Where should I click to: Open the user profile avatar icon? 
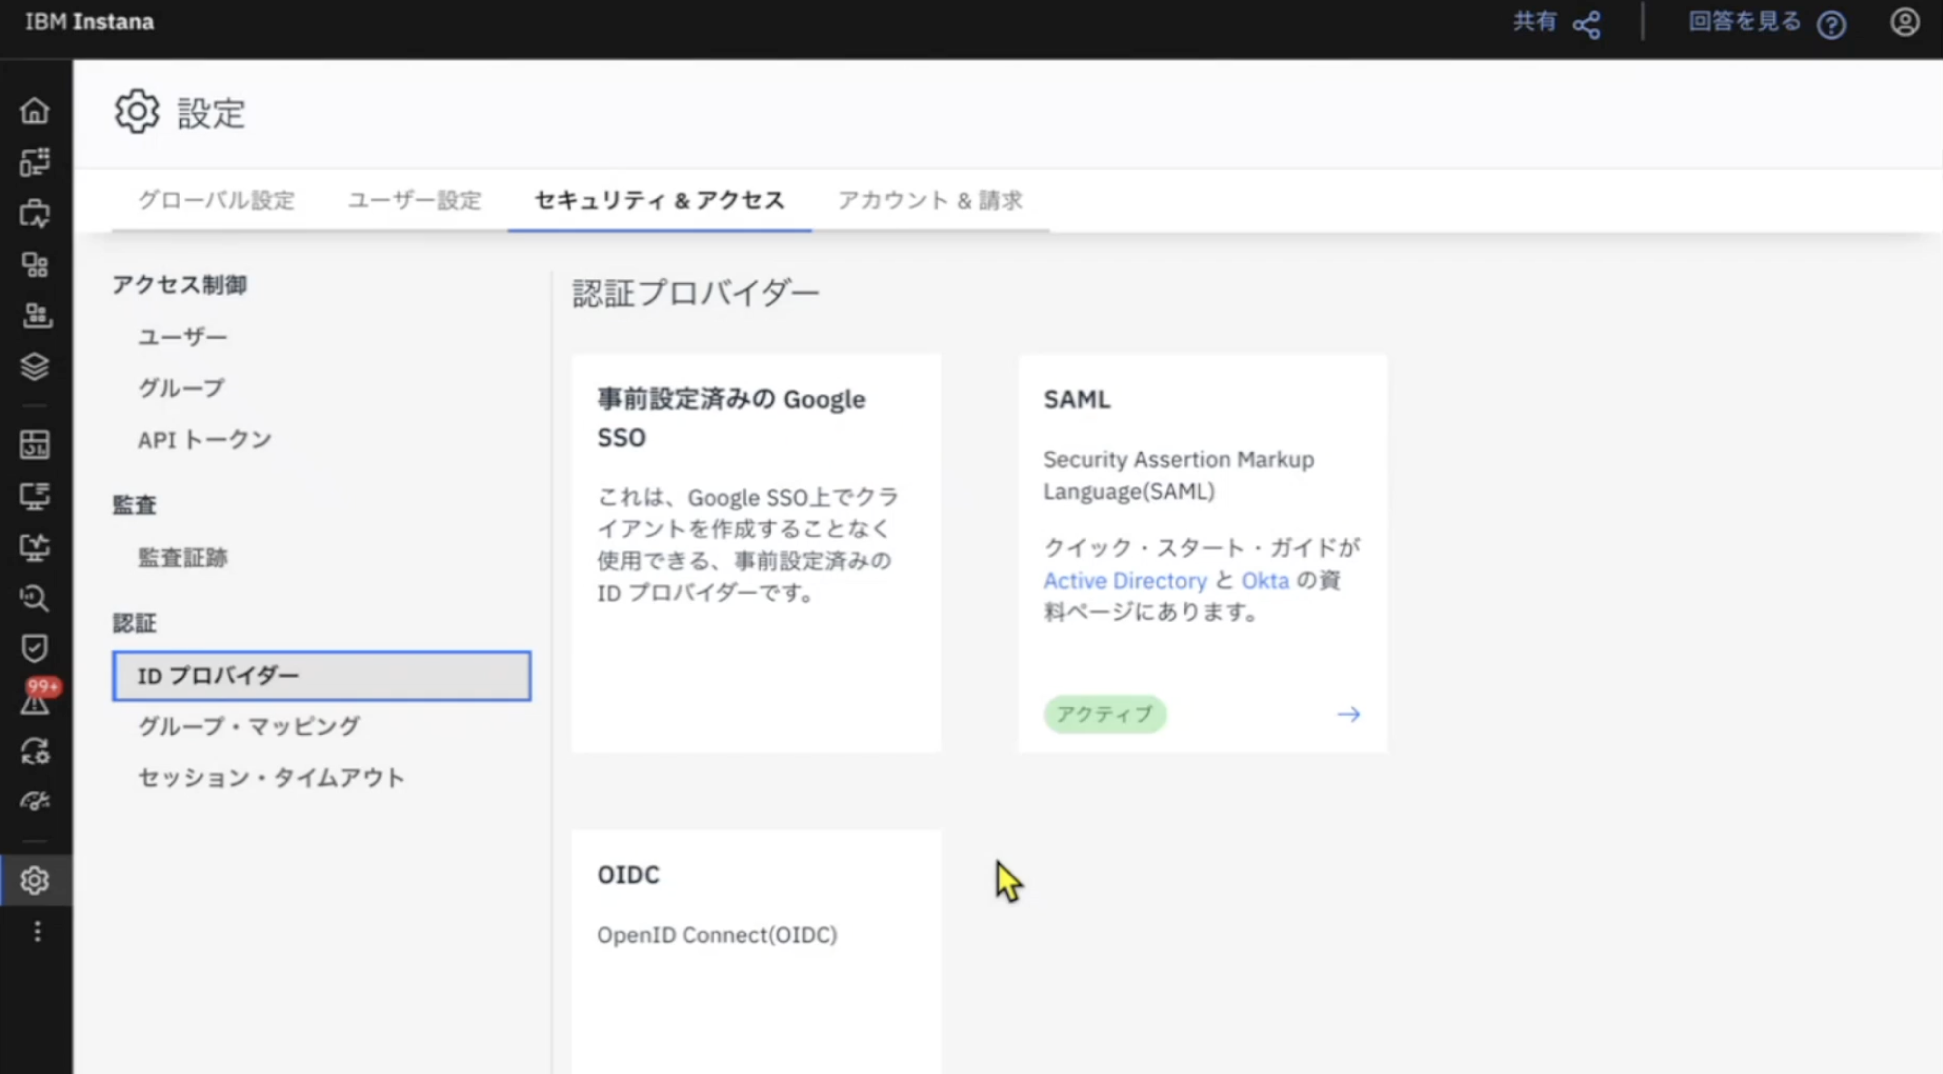(x=1904, y=23)
